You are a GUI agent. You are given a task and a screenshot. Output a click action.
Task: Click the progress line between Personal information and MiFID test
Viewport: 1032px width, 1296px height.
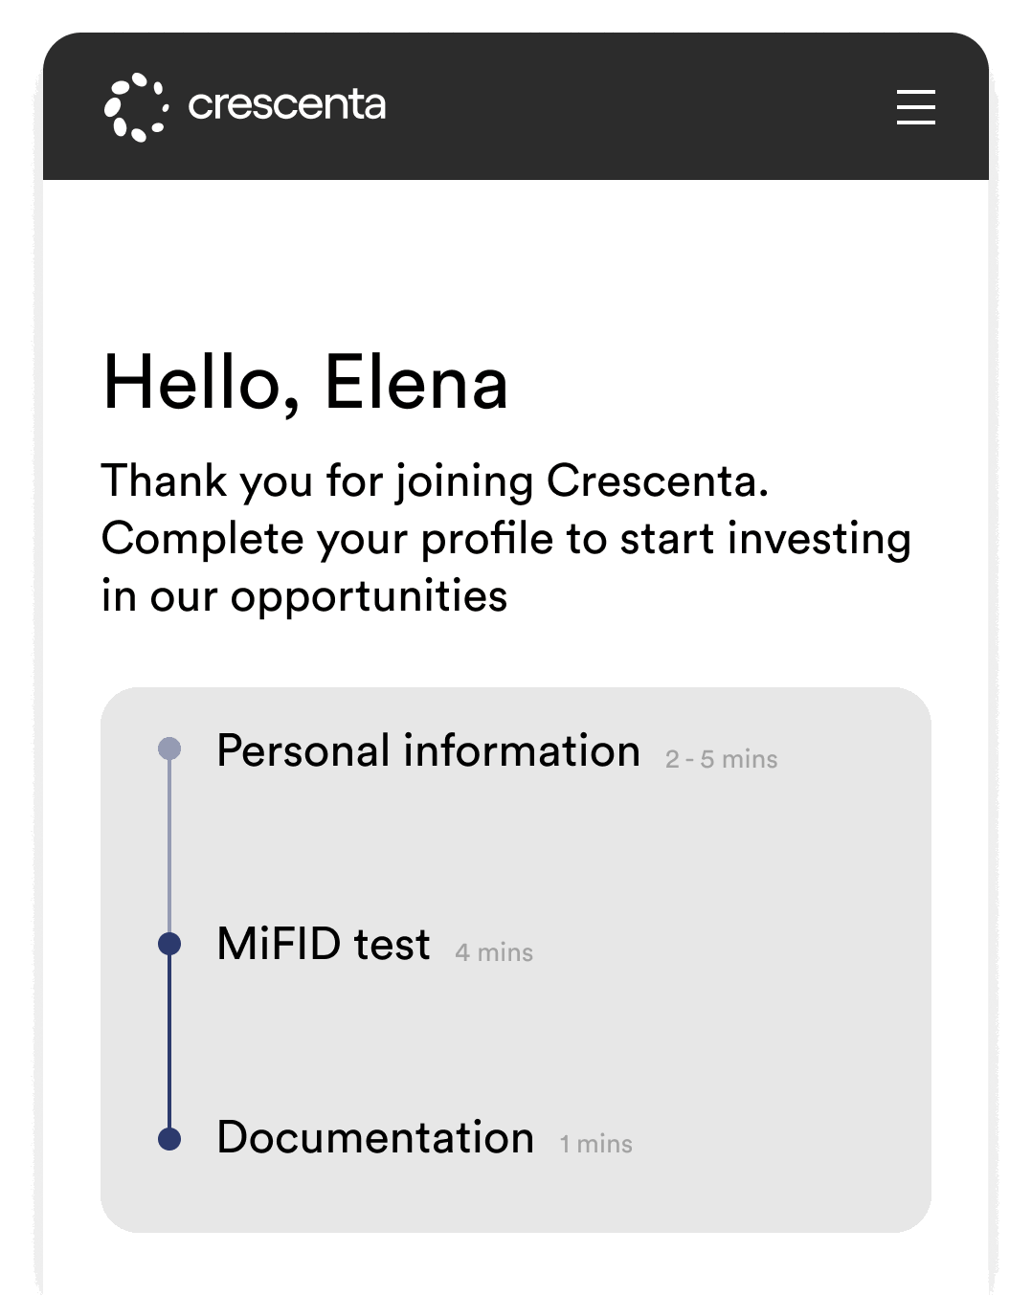169,846
